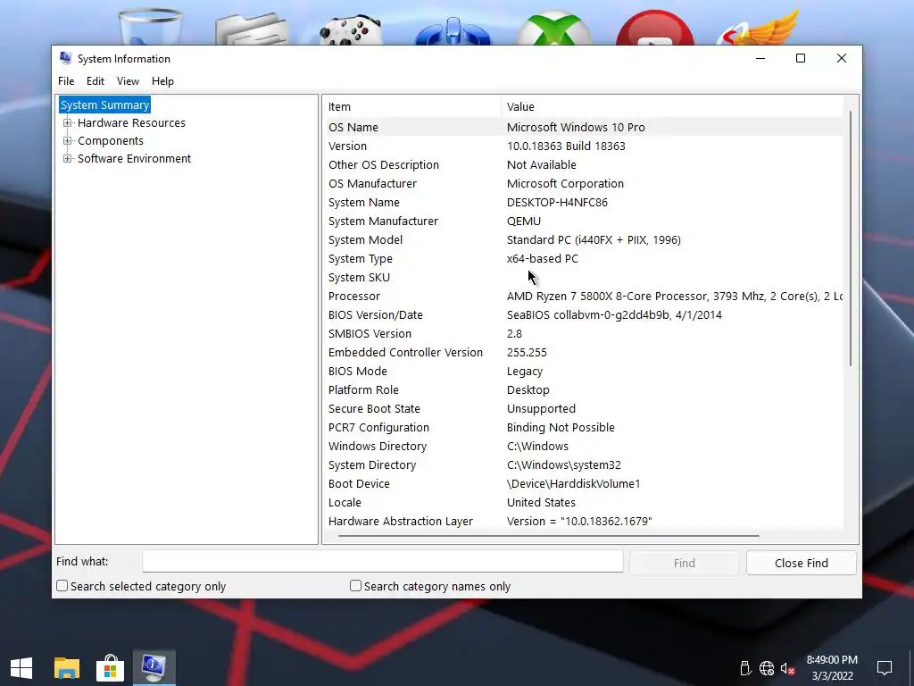Select the System Type row
This screenshot has width=914, height=686.
(584, 258)
